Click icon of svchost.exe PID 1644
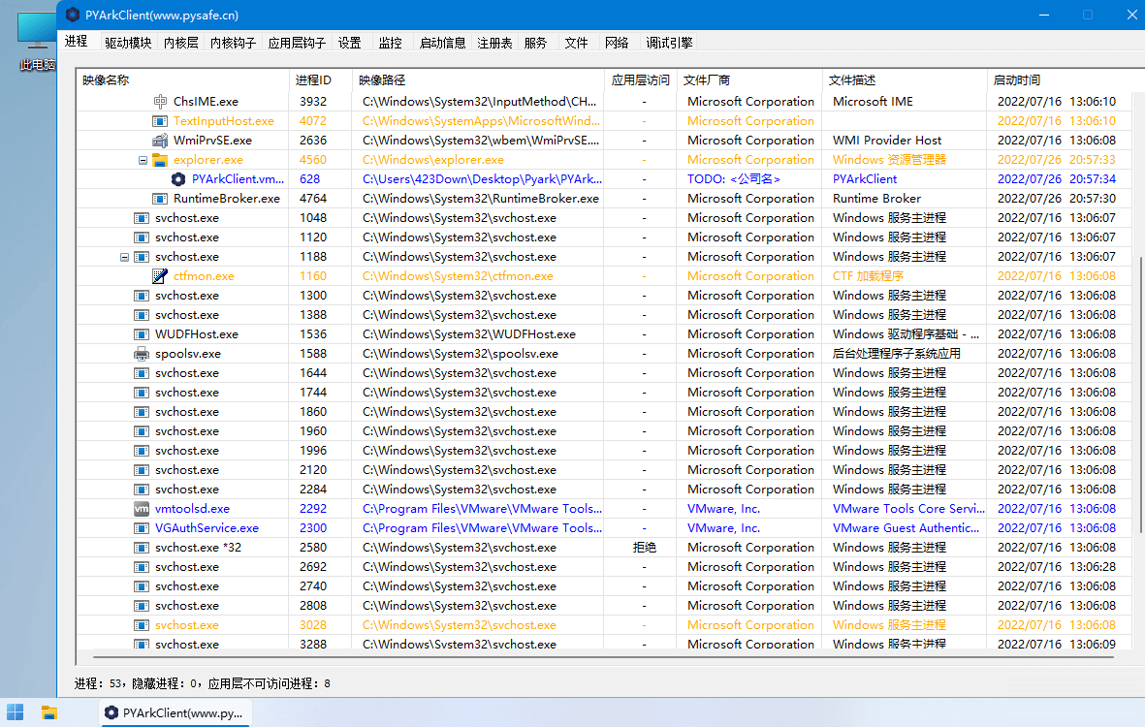This screenshot has height=727, width=1145. 142,373
